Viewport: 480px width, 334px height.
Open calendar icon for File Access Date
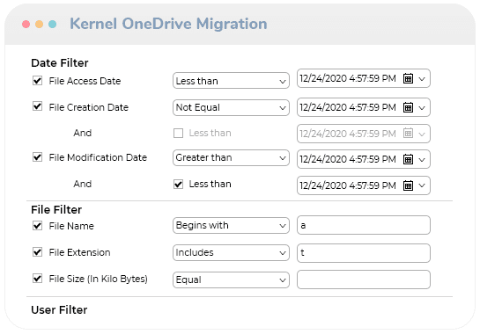408,78
